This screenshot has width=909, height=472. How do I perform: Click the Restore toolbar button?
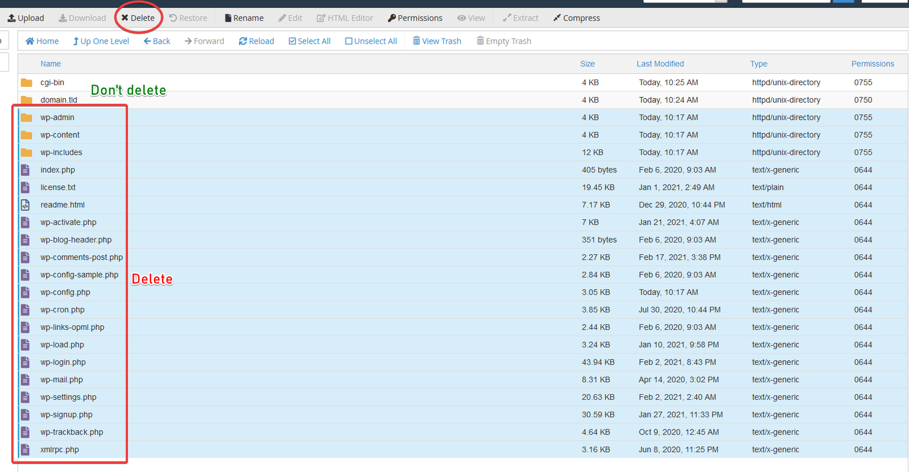click(188, 18)
